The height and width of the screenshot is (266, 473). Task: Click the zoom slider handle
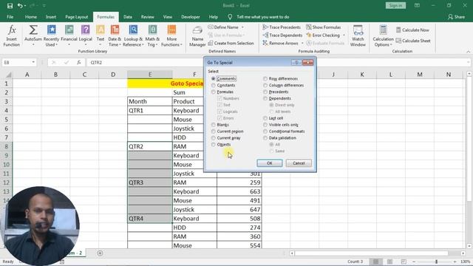point(436,262)
